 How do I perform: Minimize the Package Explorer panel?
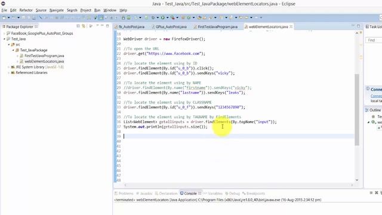[102, 26]
